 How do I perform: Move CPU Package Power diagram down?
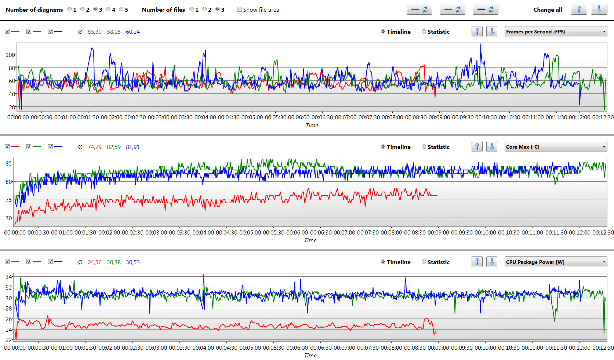[x=492, y=262]
